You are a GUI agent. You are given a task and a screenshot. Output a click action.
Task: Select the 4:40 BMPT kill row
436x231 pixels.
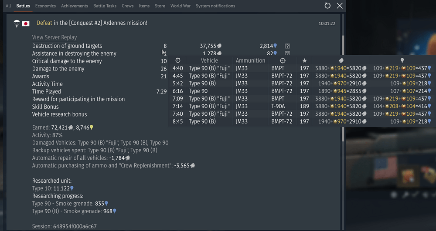[302, 68]
